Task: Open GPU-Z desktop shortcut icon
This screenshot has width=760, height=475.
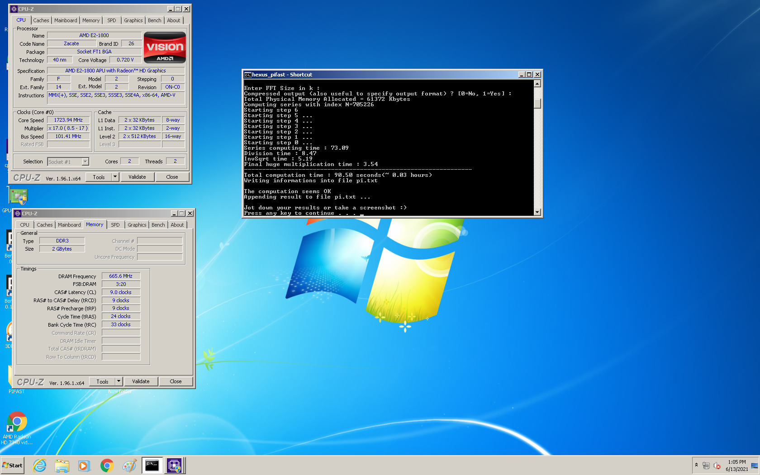Action: tap(19, 197)
